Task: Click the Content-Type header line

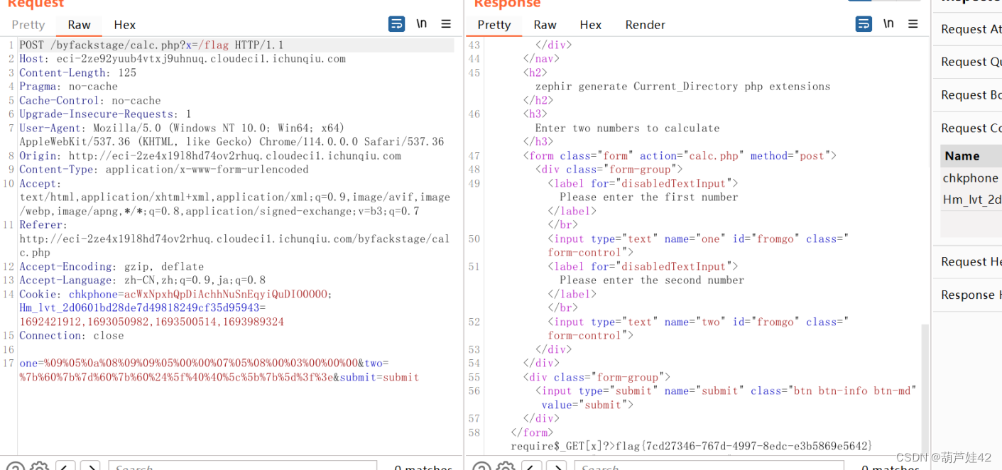Action: pos(164,170)
